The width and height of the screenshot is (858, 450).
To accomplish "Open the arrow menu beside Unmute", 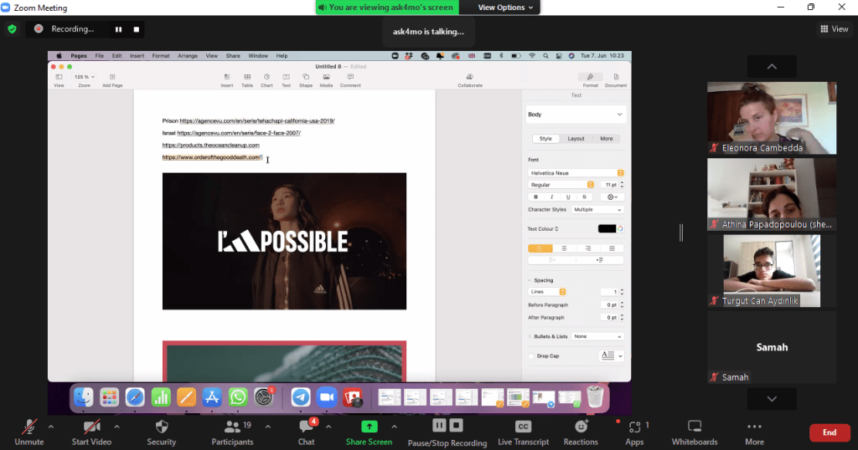I will point(51,427).
